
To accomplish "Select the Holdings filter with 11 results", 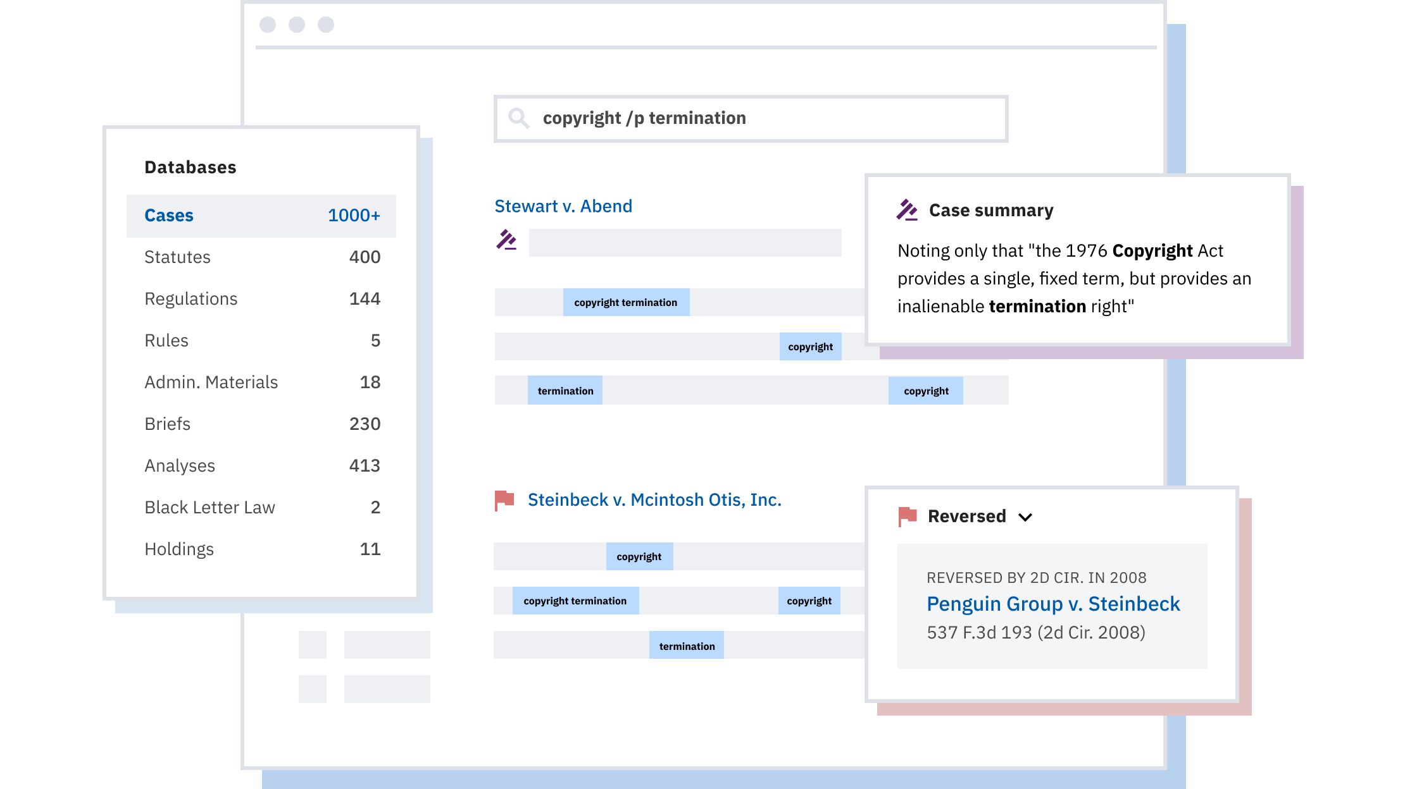I will pyautogui.click(x=179, y=549).
